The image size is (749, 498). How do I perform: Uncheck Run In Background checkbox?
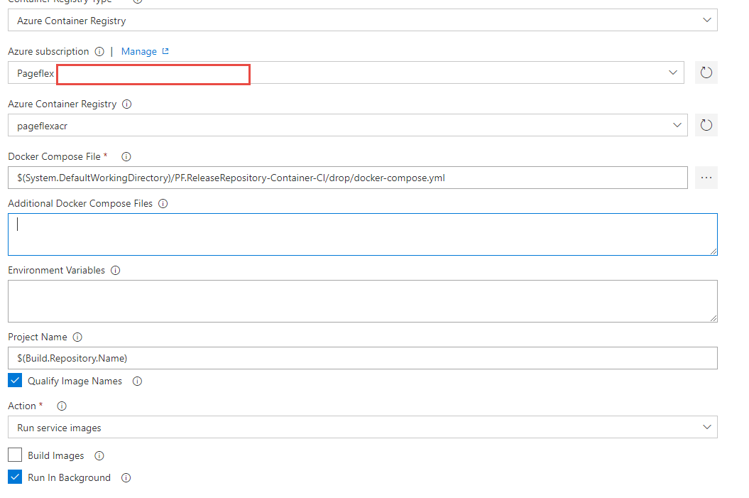click(15, 477)
